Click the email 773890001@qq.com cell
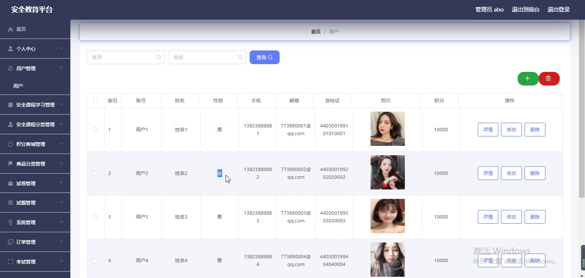Screen dimensions: 585x278 [x=296, y=130]
